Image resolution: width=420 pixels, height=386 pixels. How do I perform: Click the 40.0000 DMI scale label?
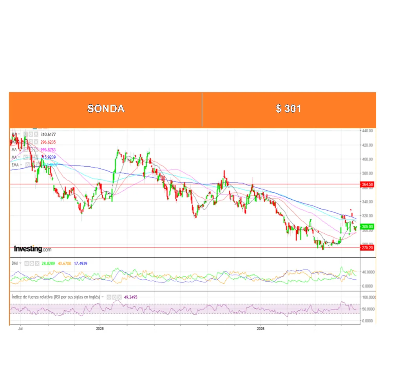(x=368, y=272)
